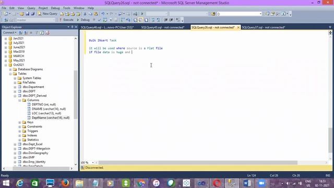The image size is (334, 188).
Task: Open the Window menu
Action: point(79,8)
